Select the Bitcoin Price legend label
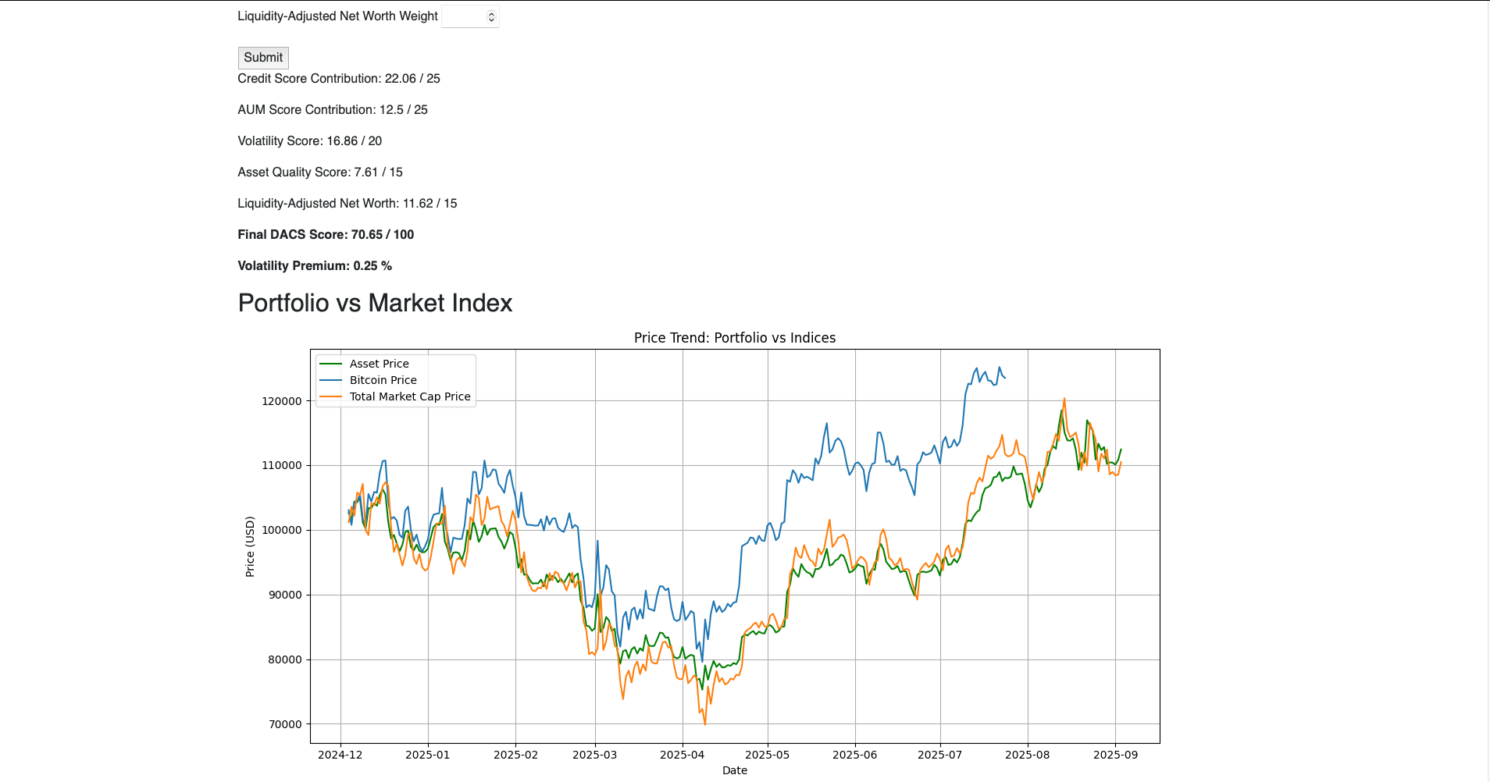 coord(383,380)
